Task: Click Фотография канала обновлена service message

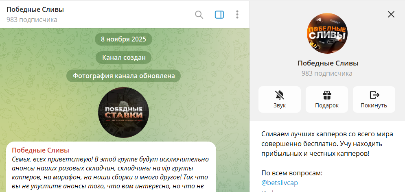Action: (x=124, y=76)
